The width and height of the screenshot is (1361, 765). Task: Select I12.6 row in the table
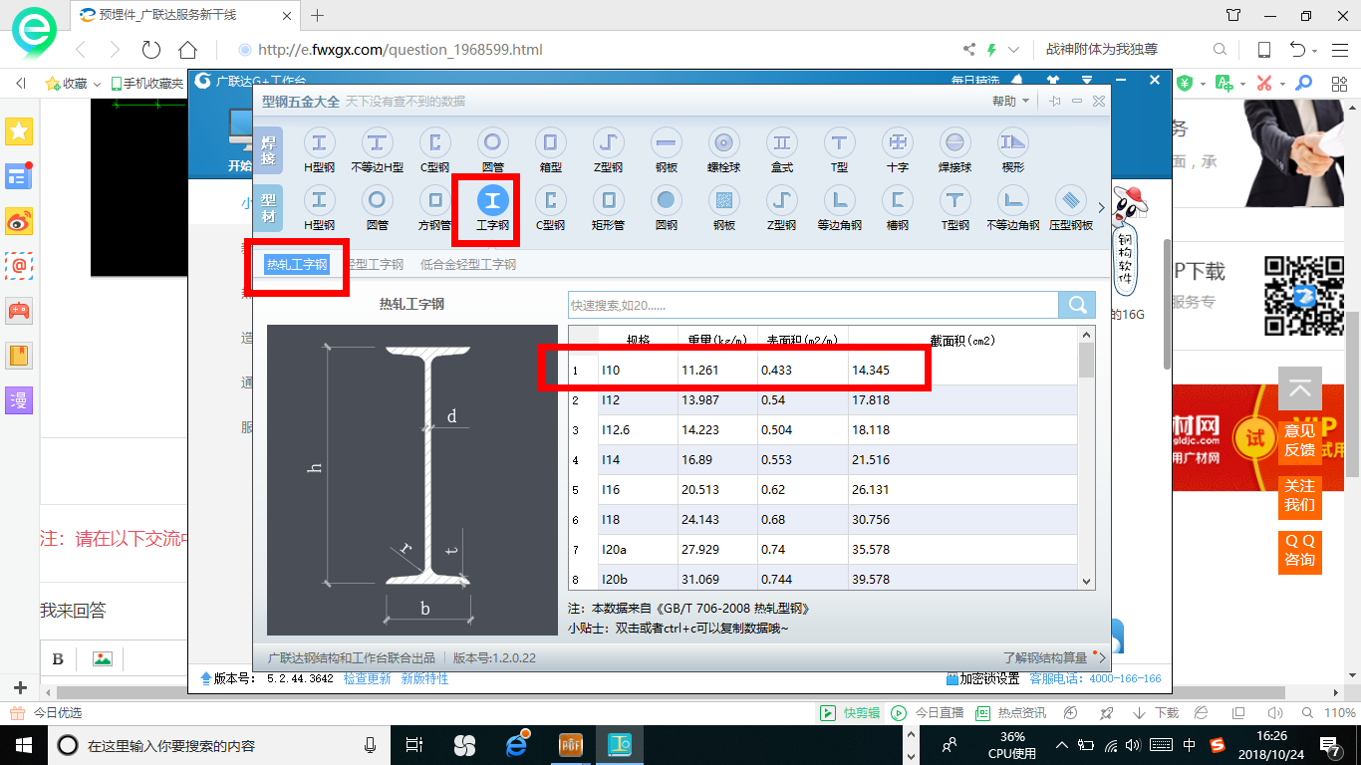823,429
